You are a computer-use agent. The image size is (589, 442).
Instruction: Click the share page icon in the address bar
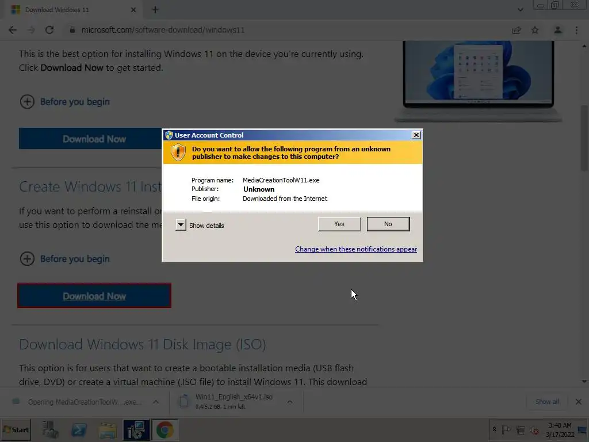point(517,30)
